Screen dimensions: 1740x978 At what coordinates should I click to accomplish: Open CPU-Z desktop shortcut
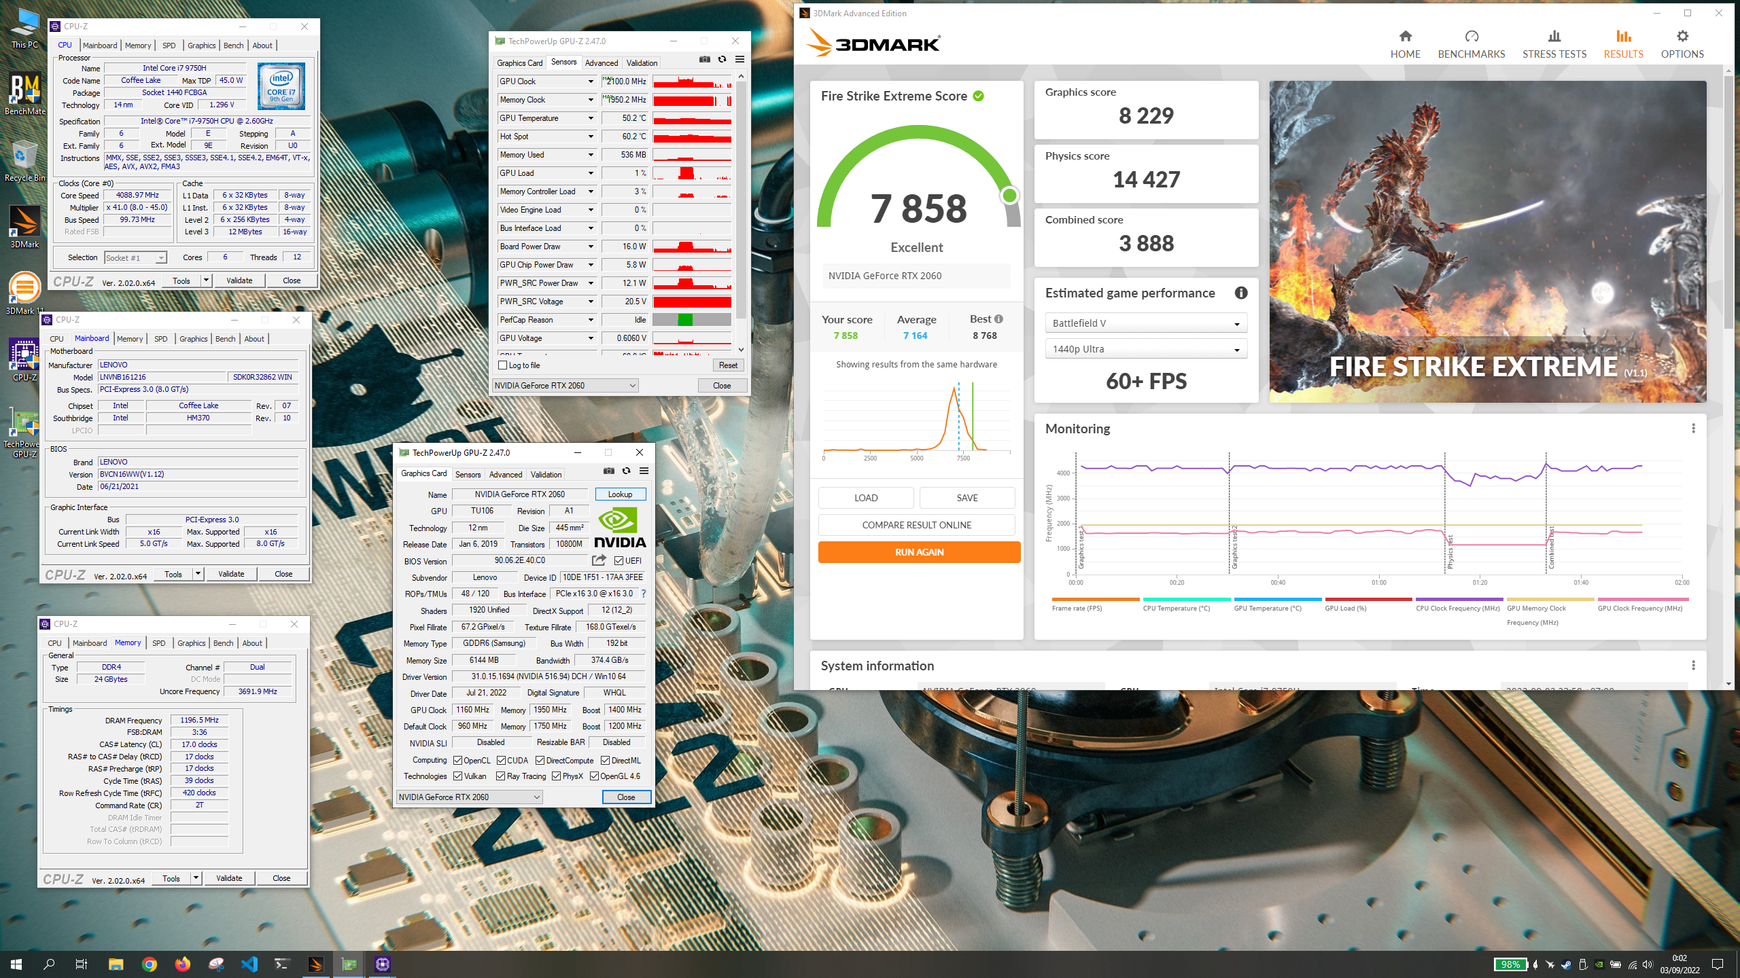(x=25, y=361)
